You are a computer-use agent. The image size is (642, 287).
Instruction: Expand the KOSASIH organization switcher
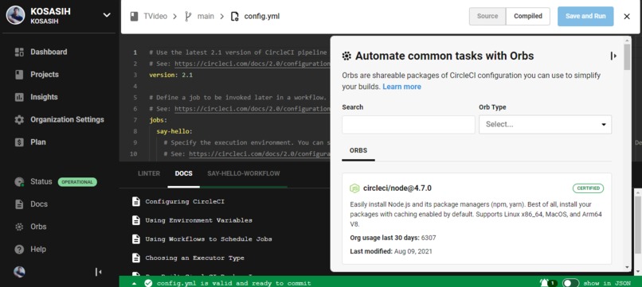(x=107, y=15)
